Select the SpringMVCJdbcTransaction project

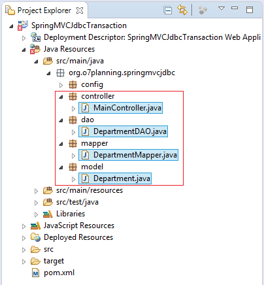[79, 25]
